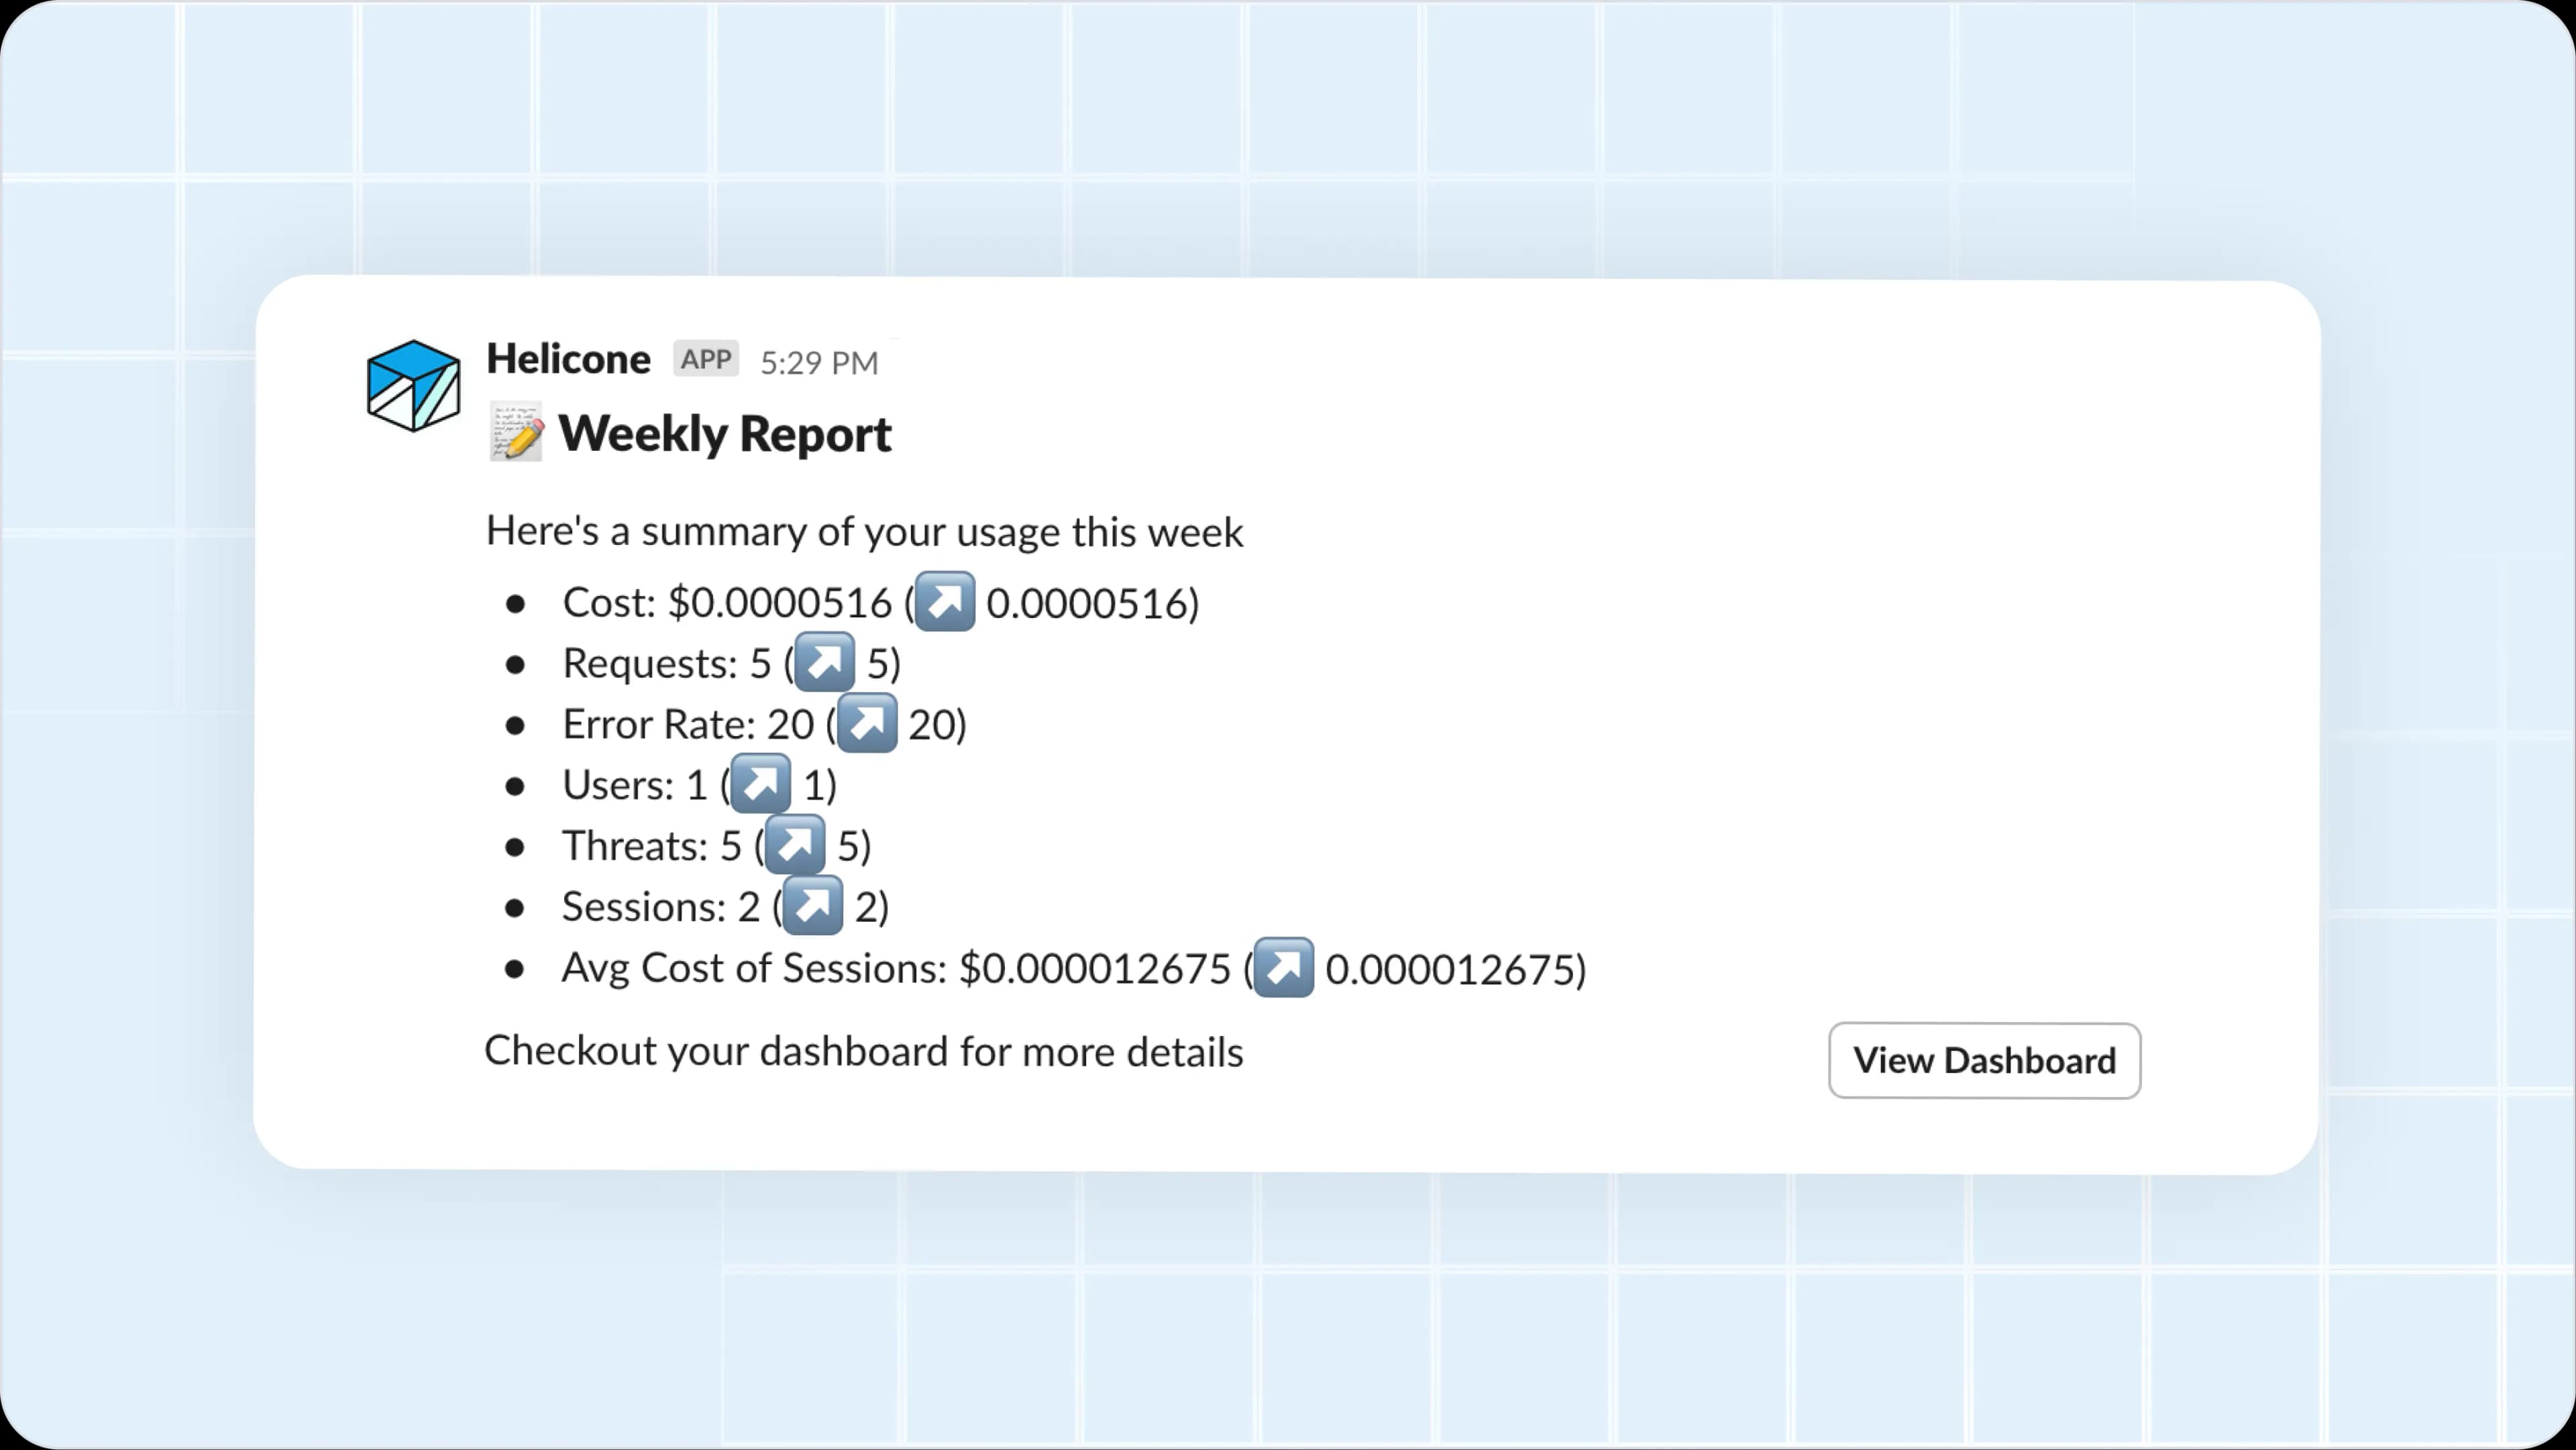2576x1450 pixels.
Task: Click the APP badge next to Helicone
Action: (706, 360)
